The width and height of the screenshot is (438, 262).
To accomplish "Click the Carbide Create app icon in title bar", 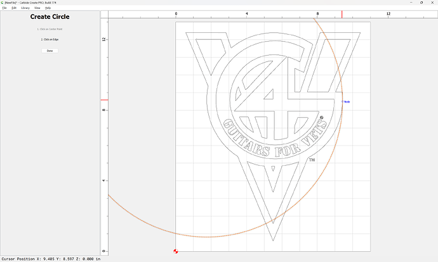I will click(x=3, y=3).
